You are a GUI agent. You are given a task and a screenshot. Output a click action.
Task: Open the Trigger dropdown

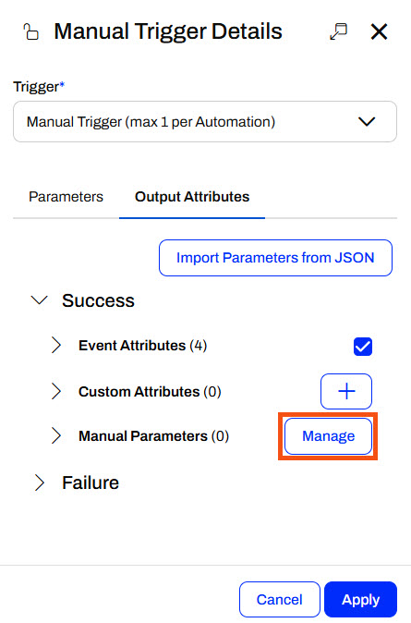coord(205,122)
